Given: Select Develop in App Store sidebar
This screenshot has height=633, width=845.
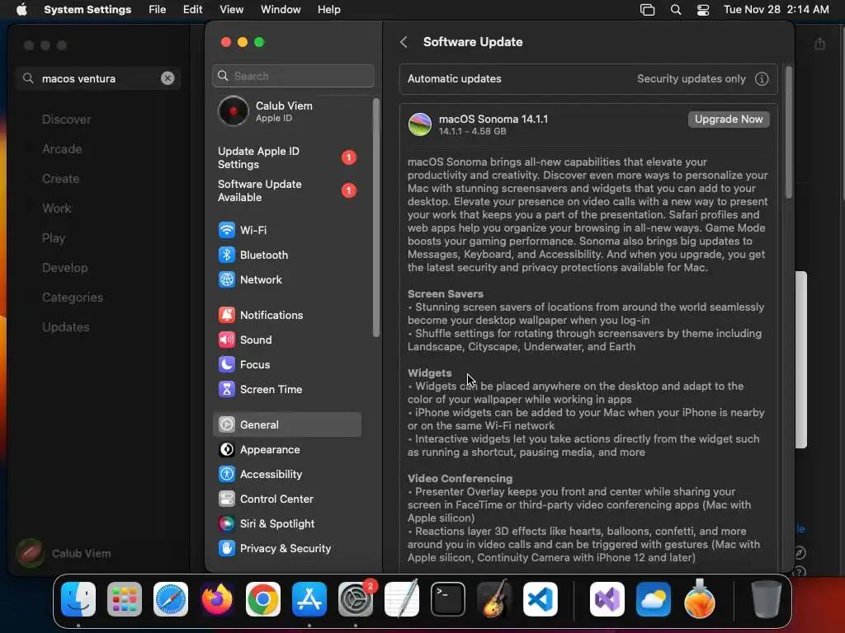Looking at the screenshot, I should 64,268.
